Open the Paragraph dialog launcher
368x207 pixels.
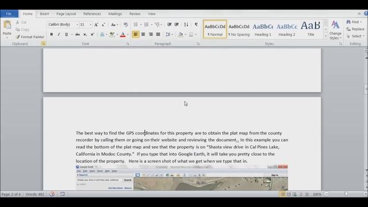[x=198, y=44]
